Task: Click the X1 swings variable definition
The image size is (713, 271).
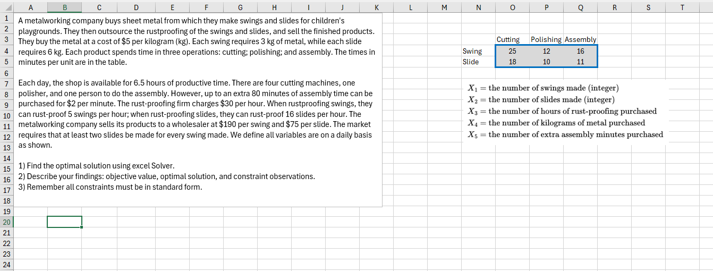Action: point(543,88)
